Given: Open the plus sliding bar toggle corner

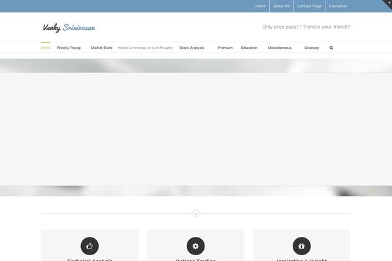Looking at the screenshot, I should [388, 3].
